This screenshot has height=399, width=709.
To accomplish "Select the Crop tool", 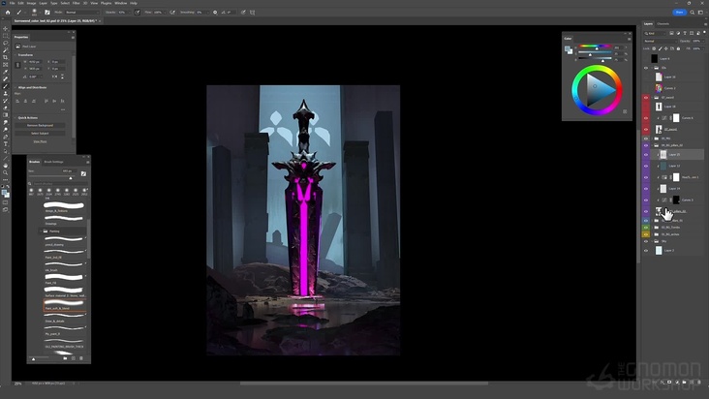I will click(x=6, y=57).
